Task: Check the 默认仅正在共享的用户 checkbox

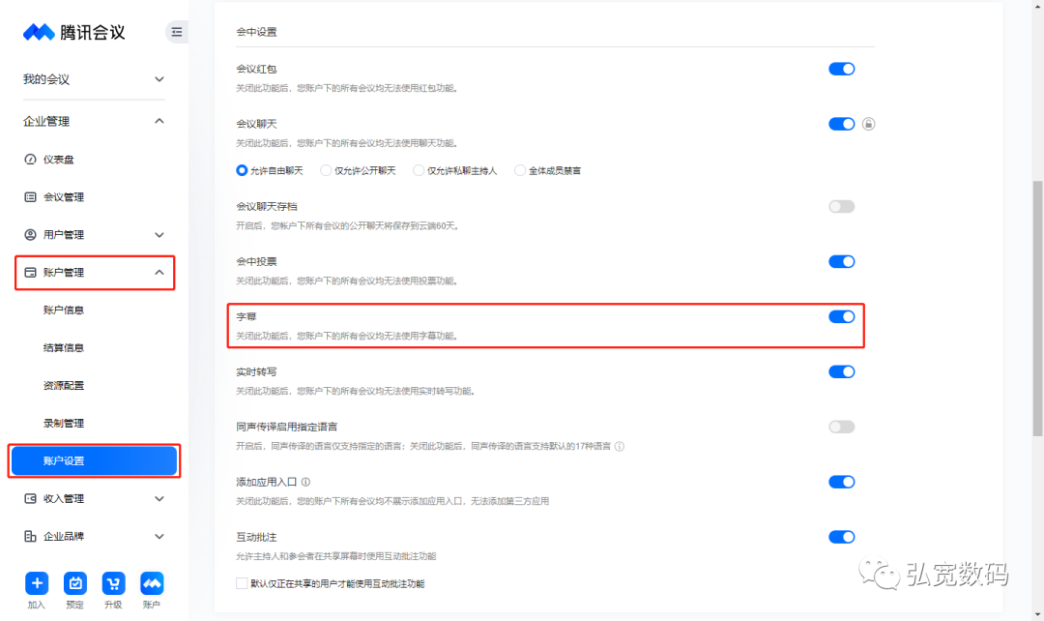Action: click(x=242, y=583)
